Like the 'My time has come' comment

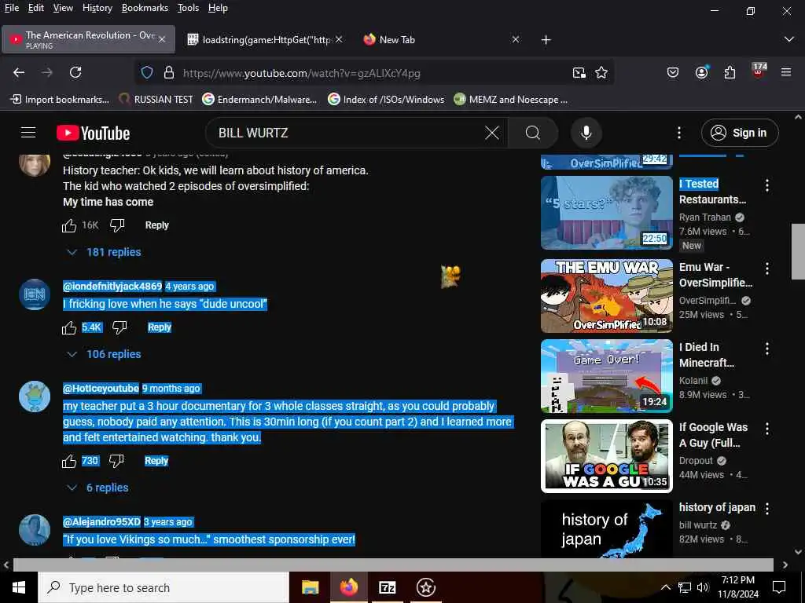pos(69,225)
